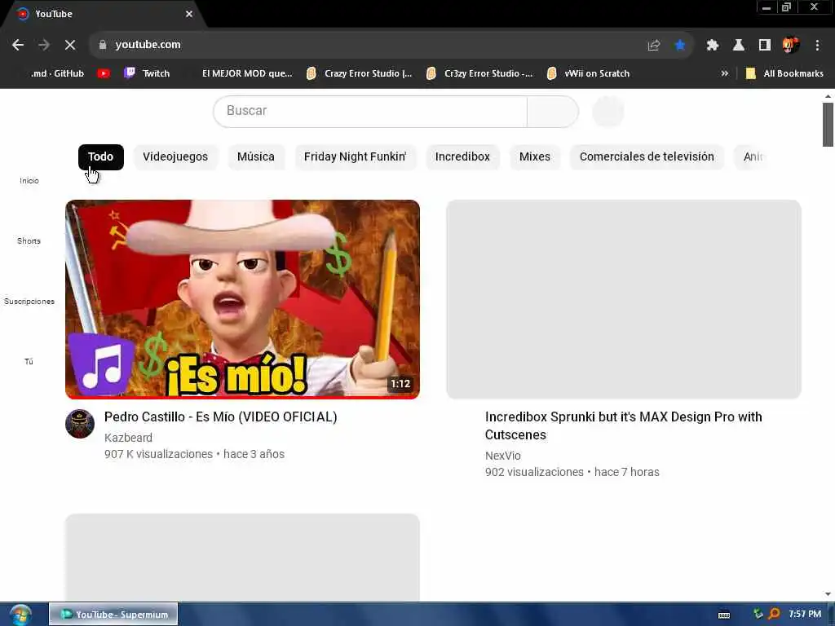This screenshot has width=835, height=626.
Task: Expand the hidden bookmarks chevron
Action: pos(724,73)
